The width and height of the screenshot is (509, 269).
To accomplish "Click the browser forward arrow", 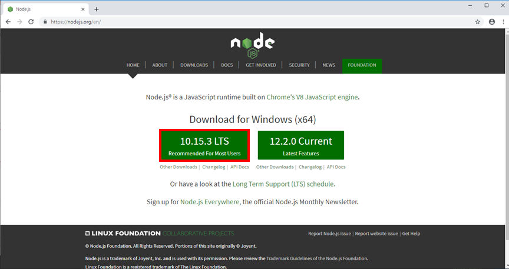I will click(x=19, y=22).
